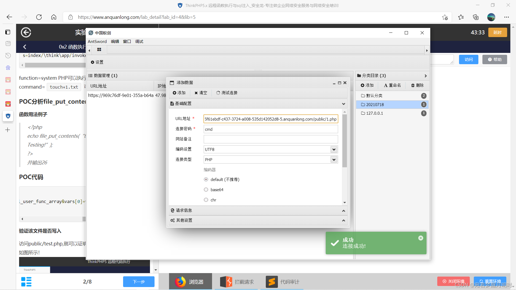Image resolution: width=516 pixels, height=290 pixels.
Task: Select chr encoder radio option
Action: point(206,200)
